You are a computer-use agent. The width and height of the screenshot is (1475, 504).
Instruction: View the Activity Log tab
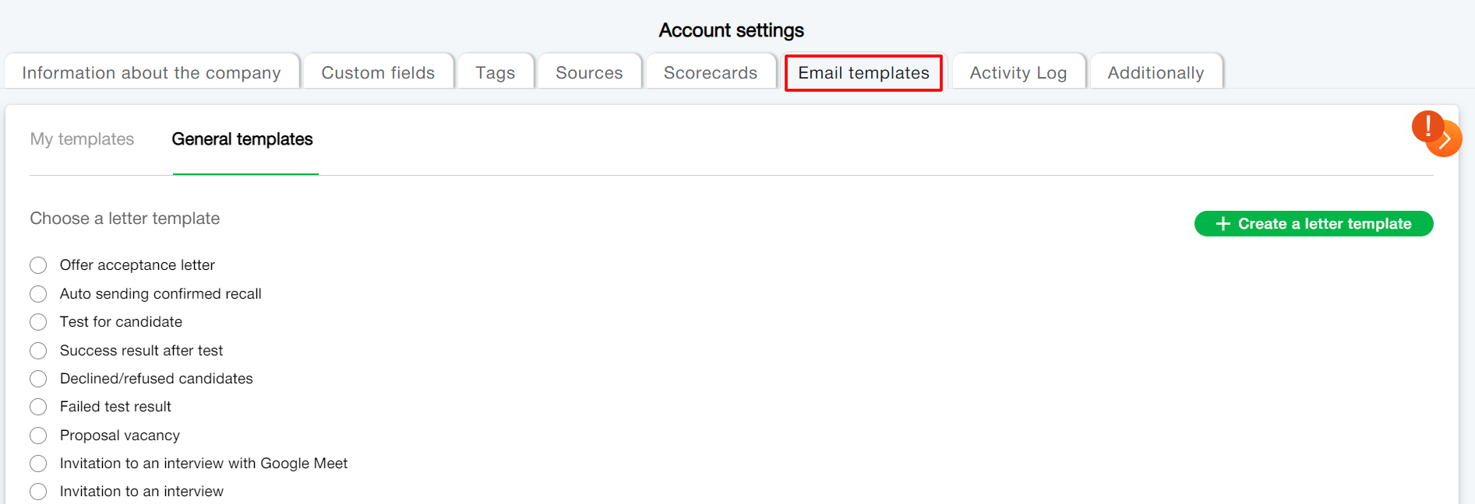(x=1018, y=72)
